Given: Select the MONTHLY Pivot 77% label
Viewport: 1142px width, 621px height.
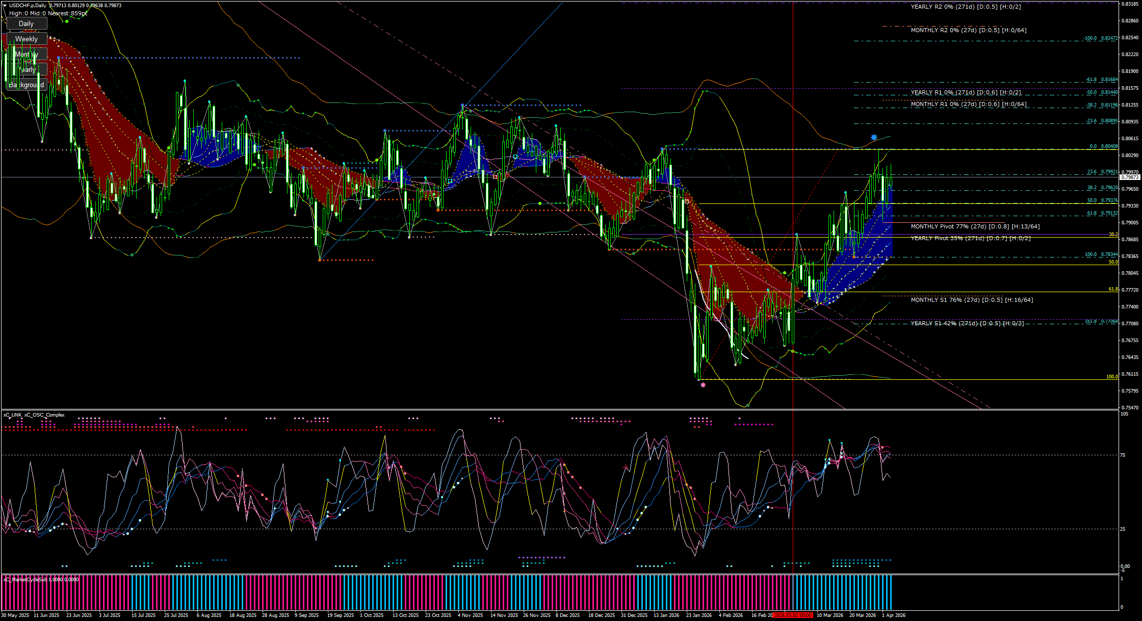Looking at the screenshot, I should (975, 226).
